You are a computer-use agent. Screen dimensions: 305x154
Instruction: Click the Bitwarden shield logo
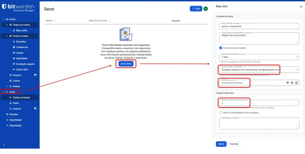4,7
